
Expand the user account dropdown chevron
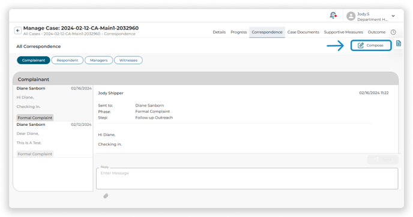coord(393,16)
